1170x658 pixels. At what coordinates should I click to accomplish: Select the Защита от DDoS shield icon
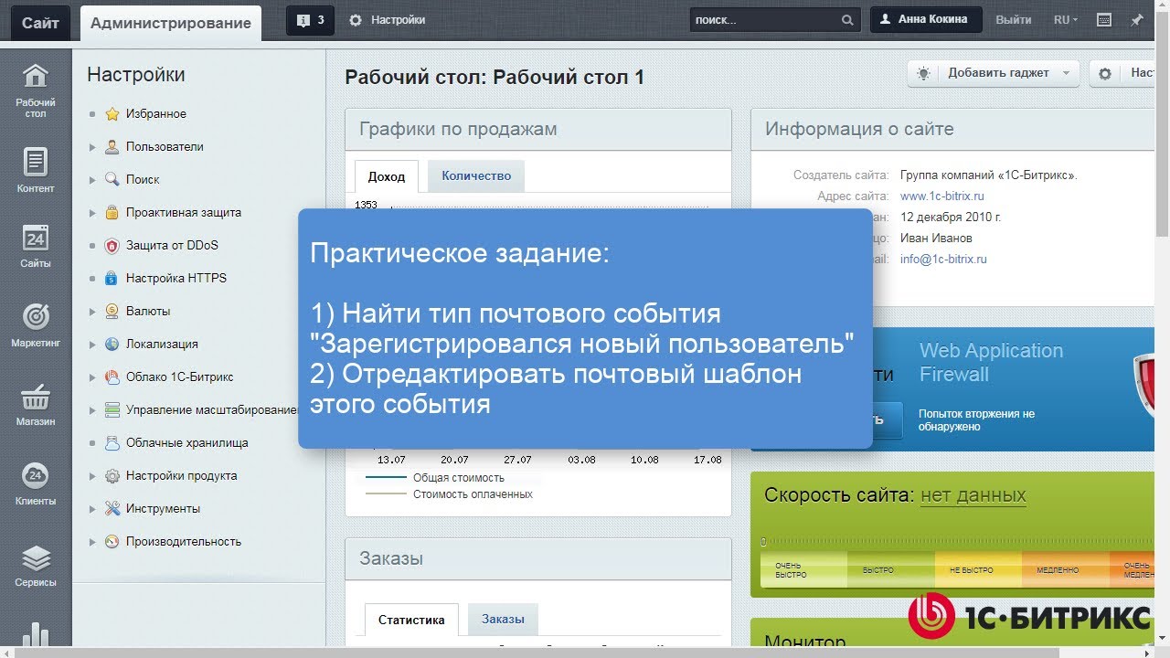pyautogui.click(x=112, y=246)
